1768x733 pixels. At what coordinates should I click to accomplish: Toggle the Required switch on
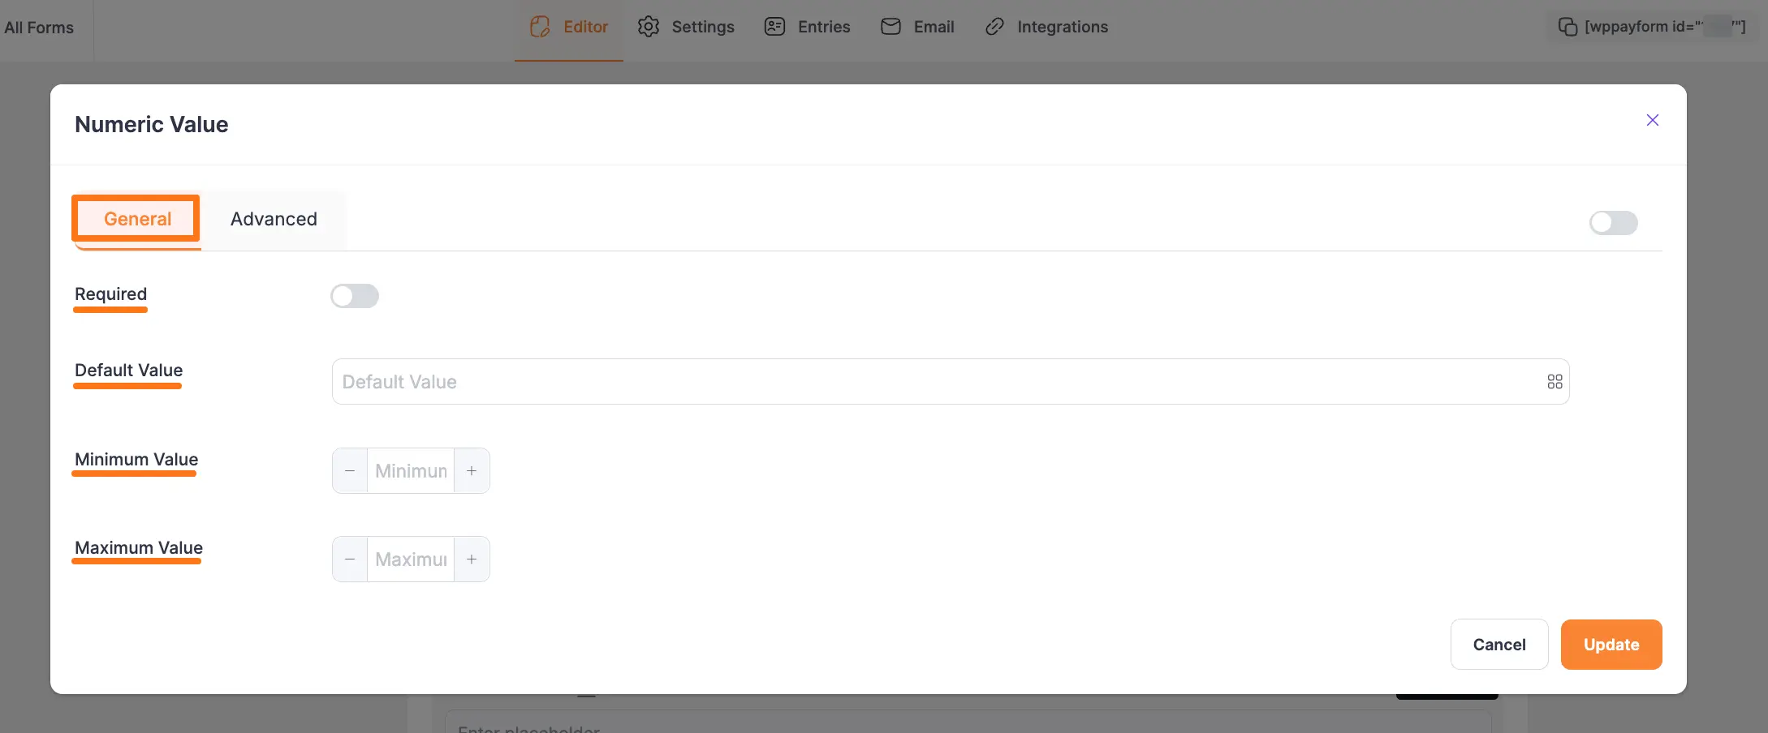(355, 296)
